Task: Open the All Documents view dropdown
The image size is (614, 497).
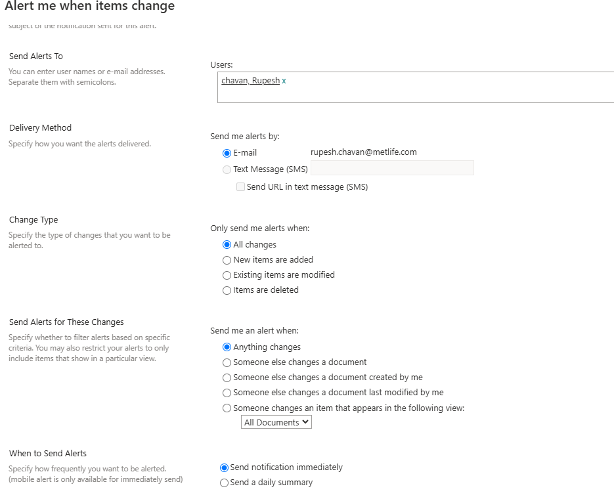Action: pos(276,421)
